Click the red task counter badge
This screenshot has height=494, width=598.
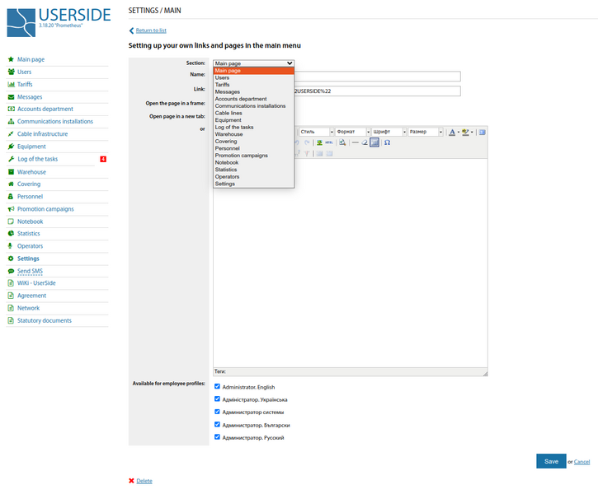(x=103, y=159)
